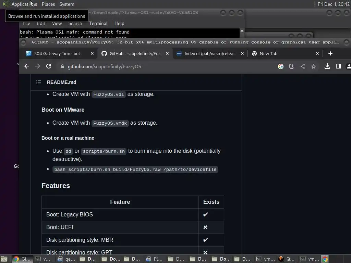Click the 'Boot on a real machine' heading
The width and height of the screenshot is (351, 263).
(x=68, y=138)
